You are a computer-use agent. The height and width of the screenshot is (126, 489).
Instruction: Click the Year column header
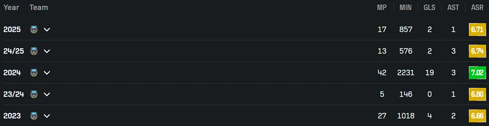pos(11,7)
